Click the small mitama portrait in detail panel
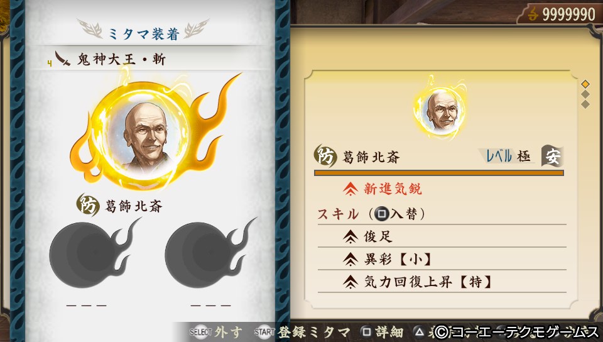 (x=441, y=111)
